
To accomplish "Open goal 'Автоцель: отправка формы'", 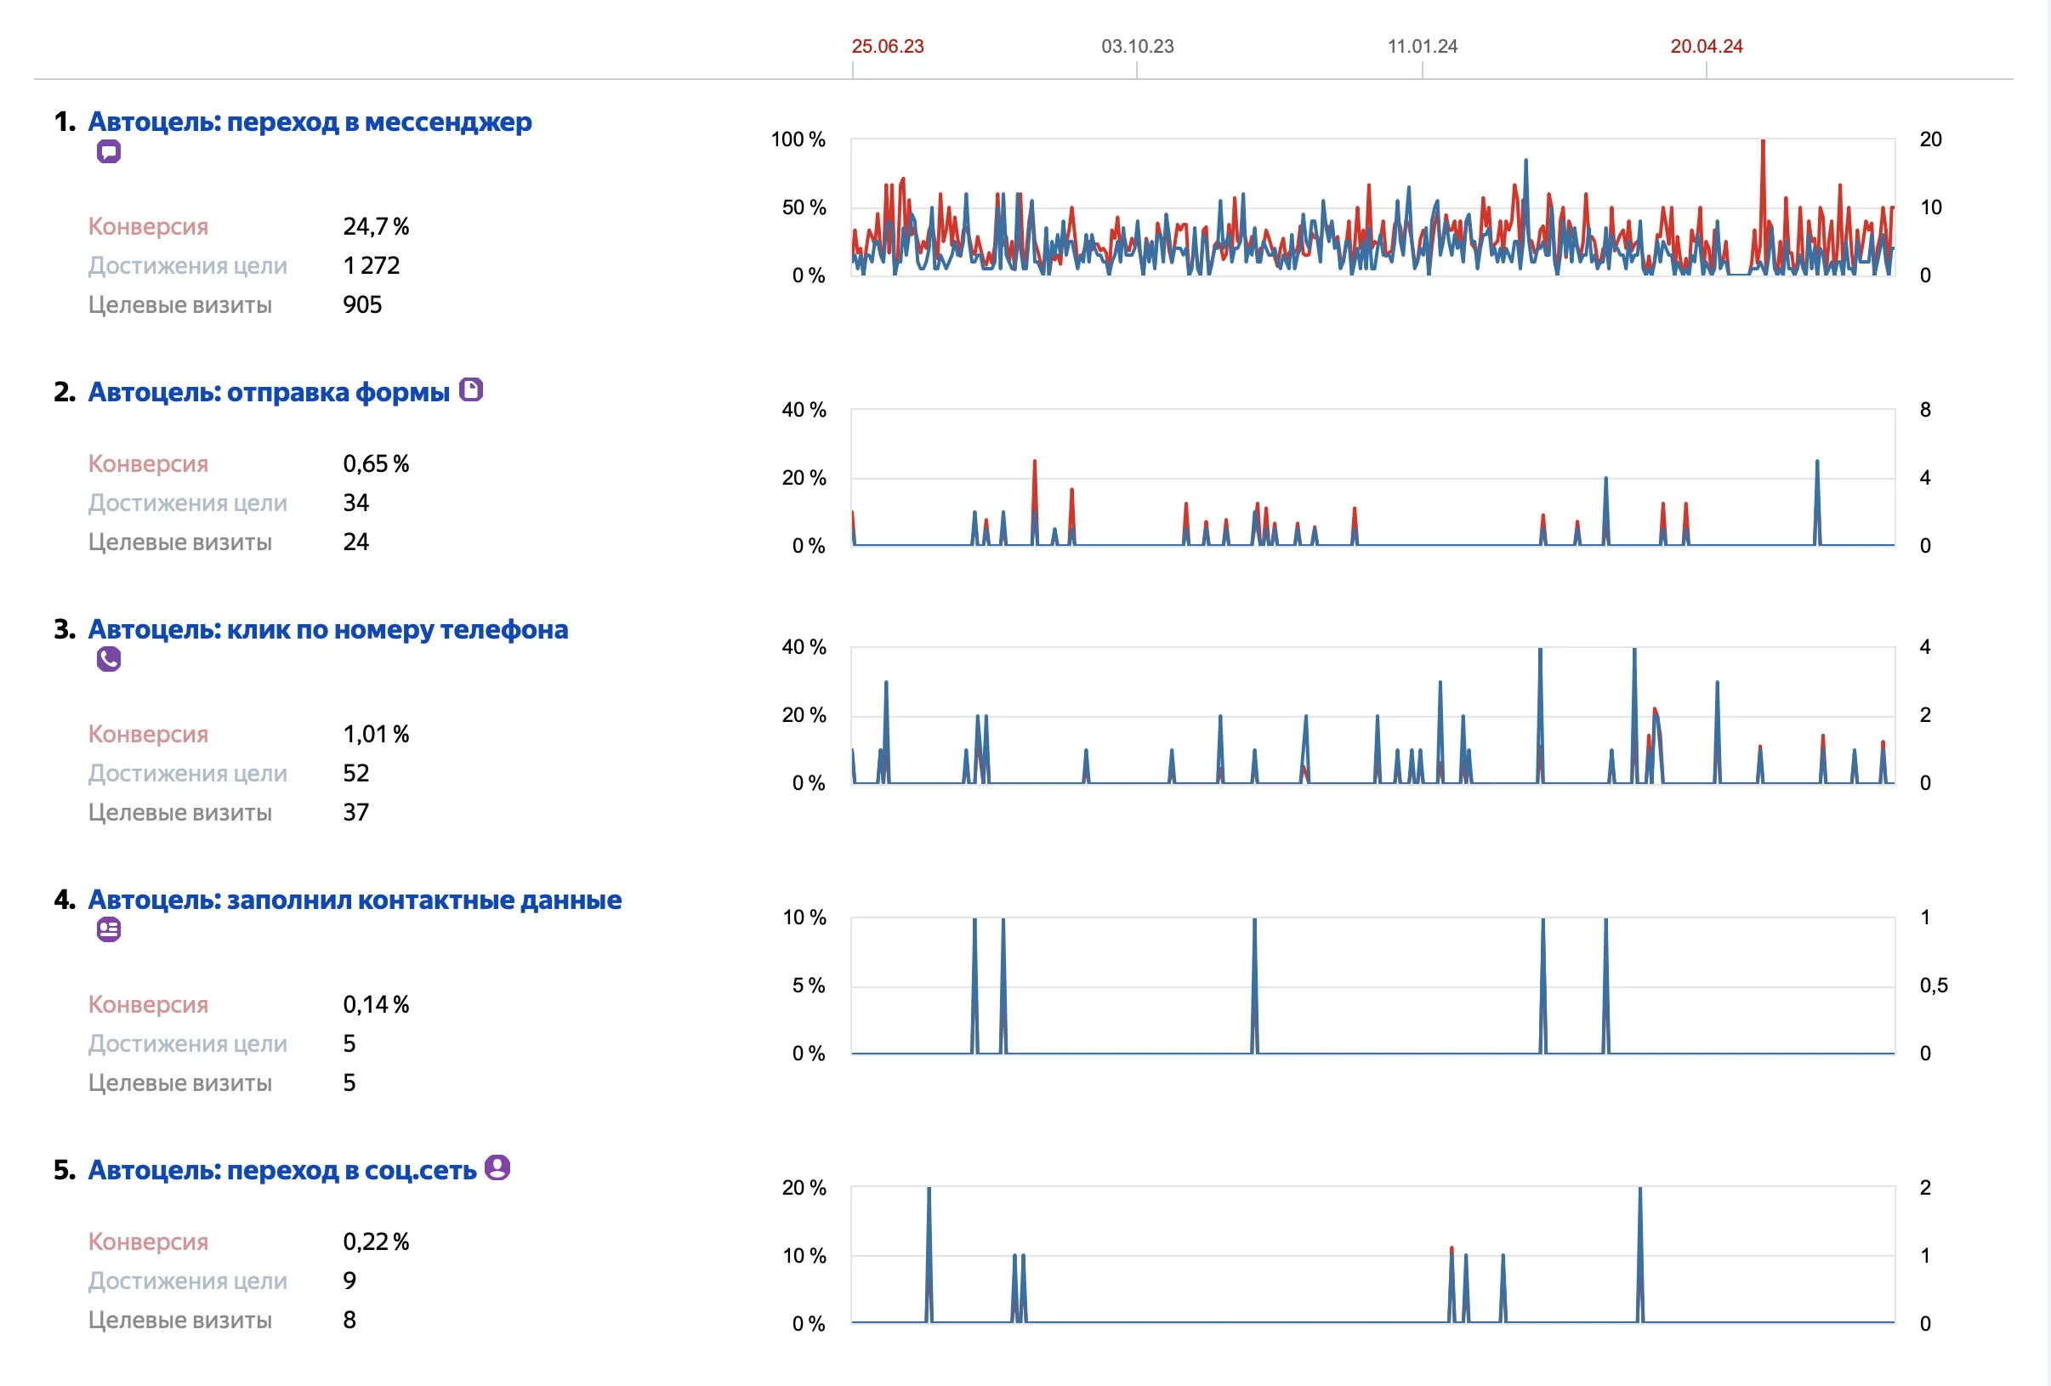I will point(270,392).
